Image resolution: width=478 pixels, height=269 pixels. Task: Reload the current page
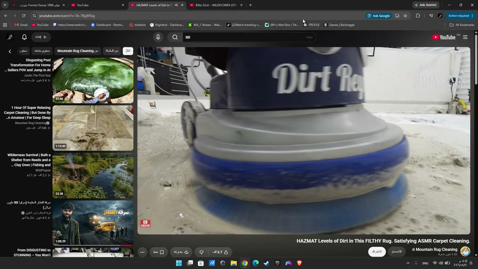click(24, 16)
